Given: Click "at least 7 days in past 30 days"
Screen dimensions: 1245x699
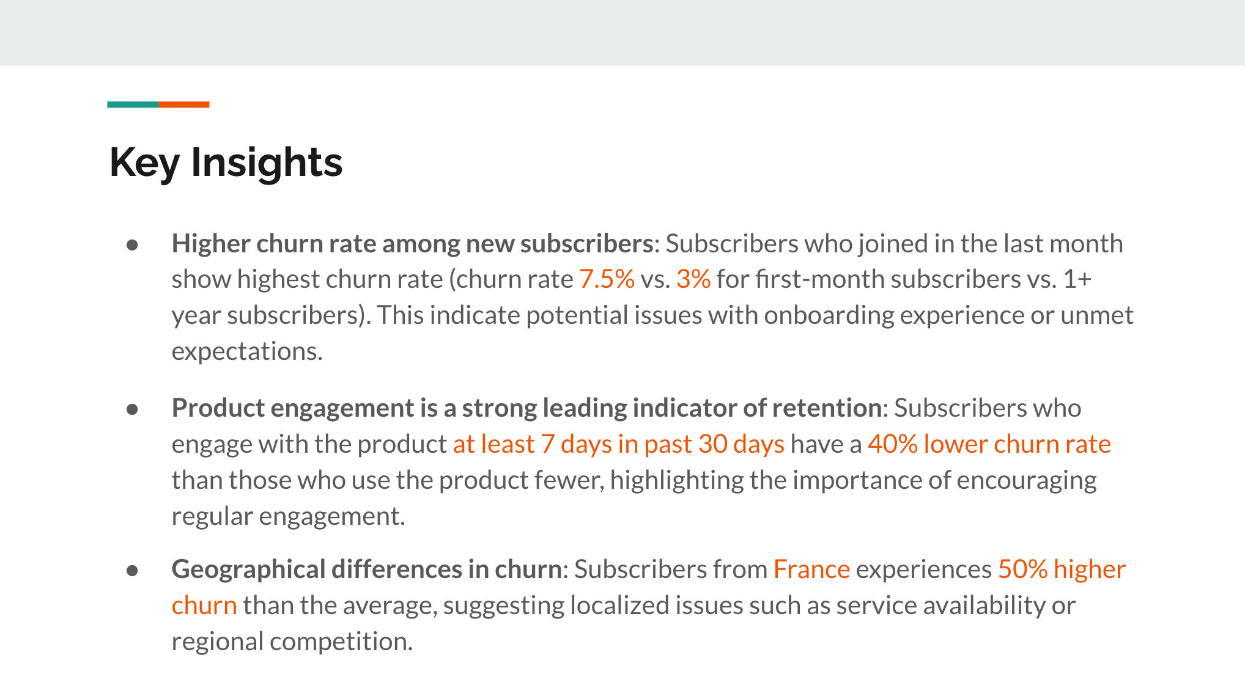Looking at the screenshot, I should point(618,444).
